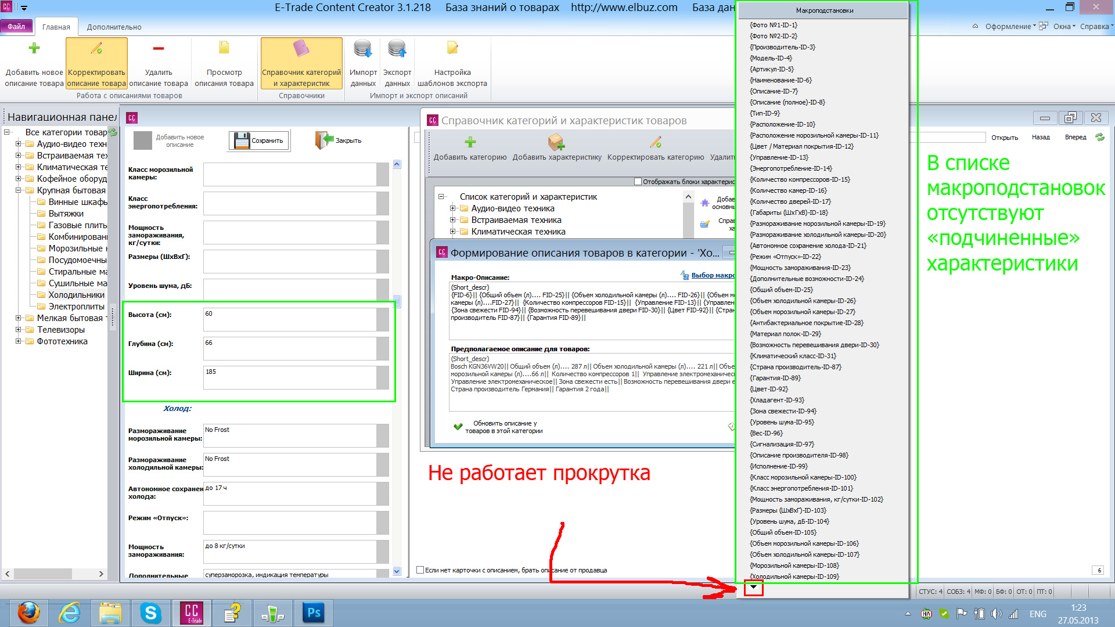Switch to the Главная ribbon tab
Image resolution: width=1115 pixels, height=627 pixels.
tap(56, 27)
